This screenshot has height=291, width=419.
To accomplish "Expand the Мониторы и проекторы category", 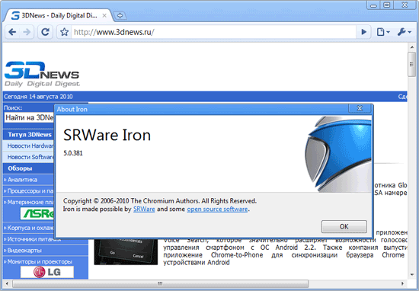I will point(40,261).
